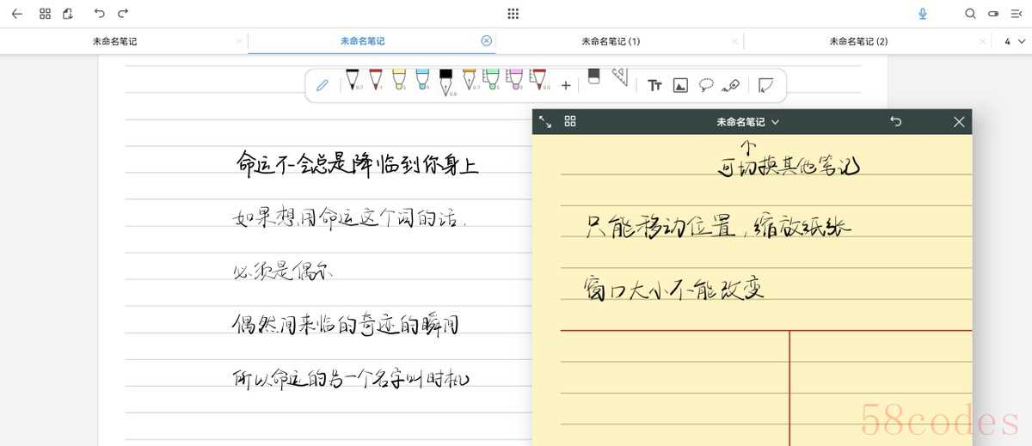Switch to first 未命名笔记 tab
Screen dimensions: 1032x446
[115, 41]
